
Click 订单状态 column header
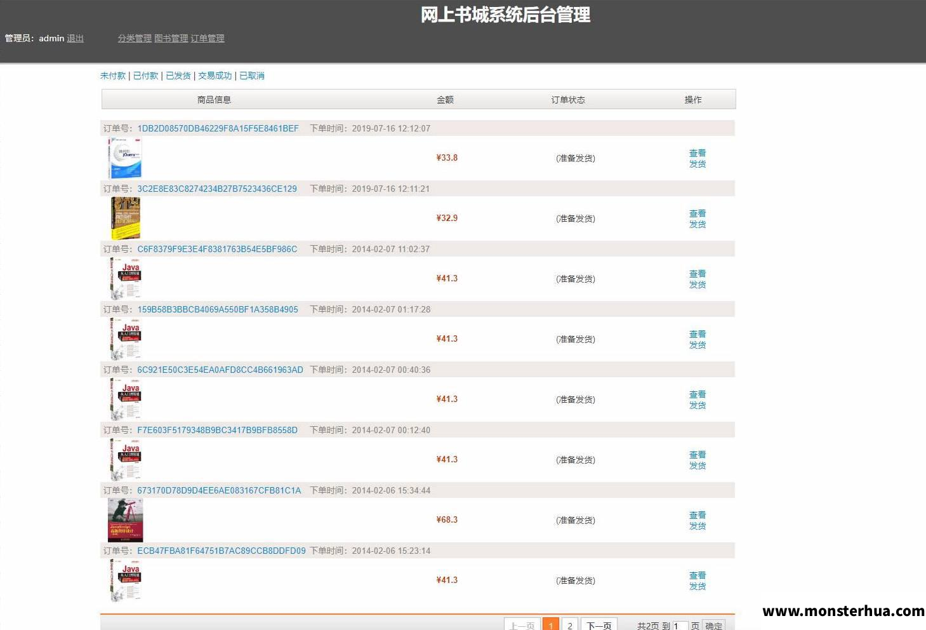point(568,100)
